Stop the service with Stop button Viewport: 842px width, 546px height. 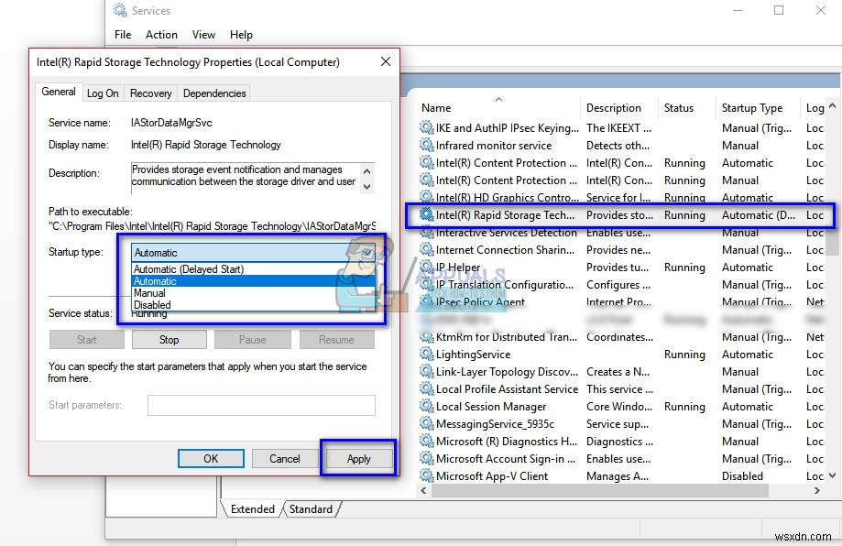tap(169, 340)
